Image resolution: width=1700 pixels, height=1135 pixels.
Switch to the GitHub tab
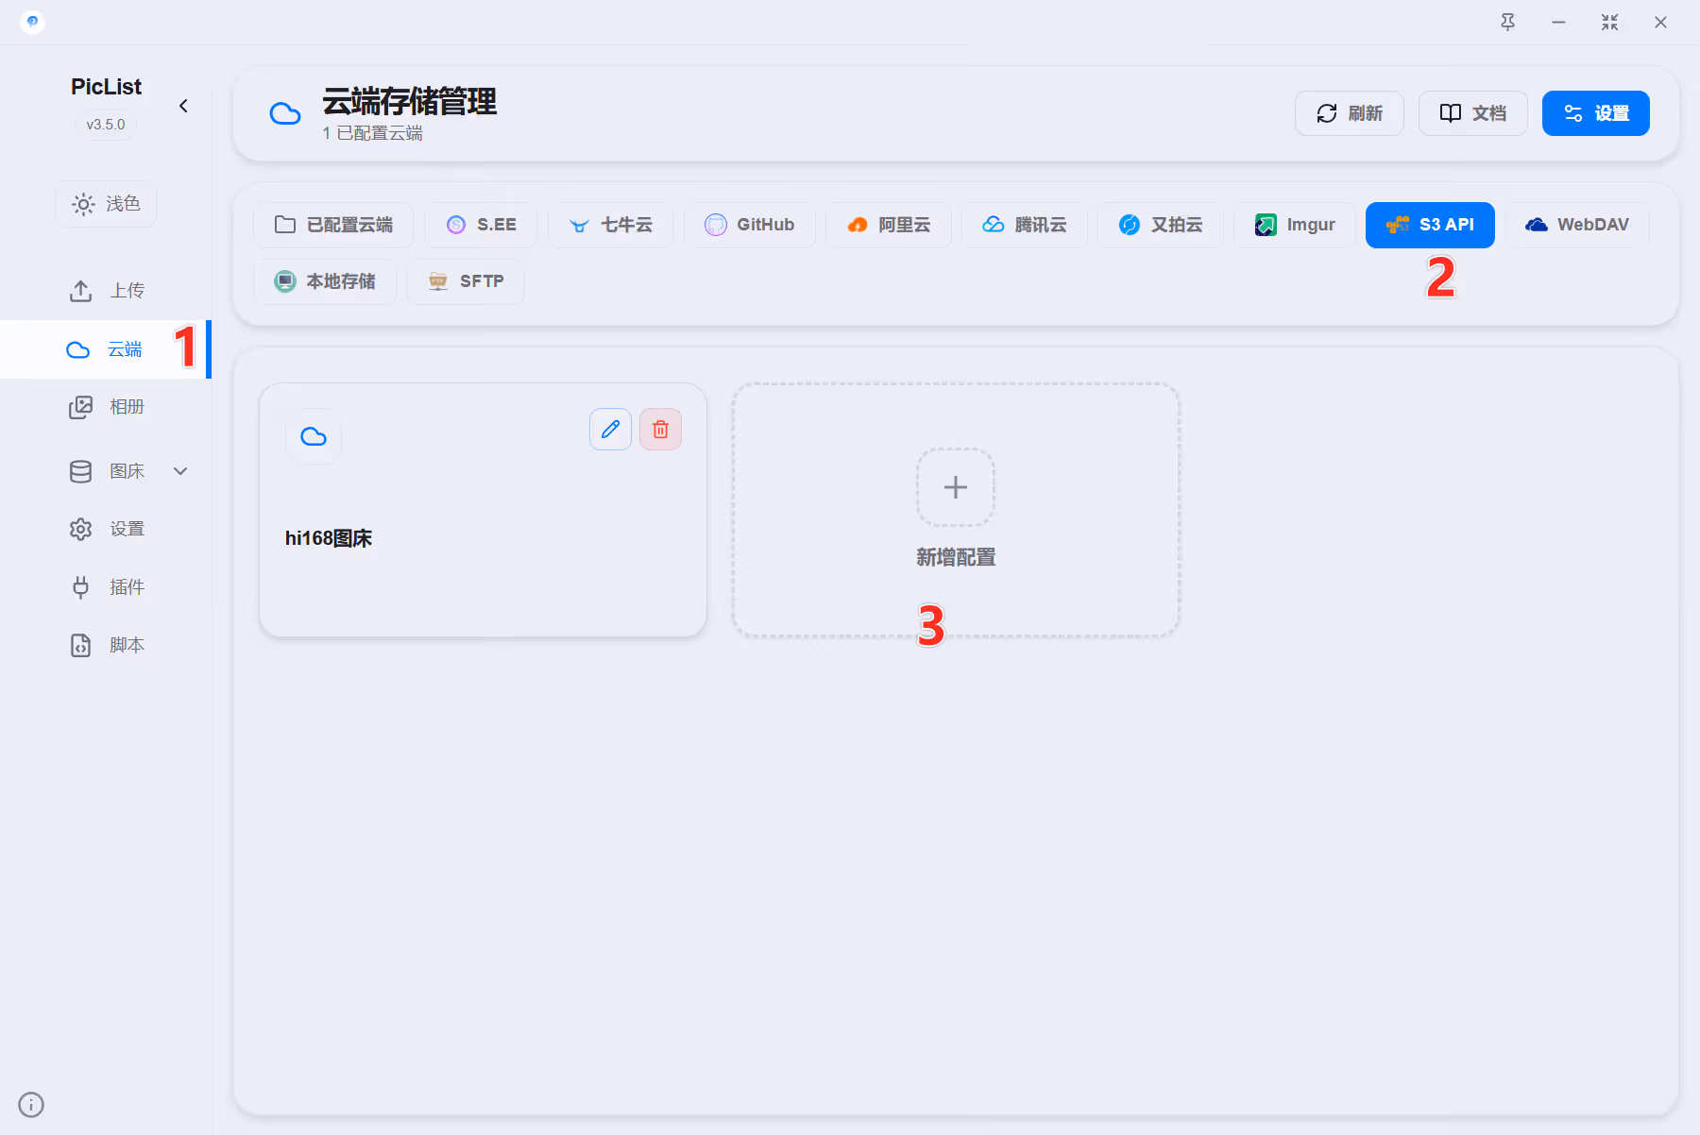point(750,225)
